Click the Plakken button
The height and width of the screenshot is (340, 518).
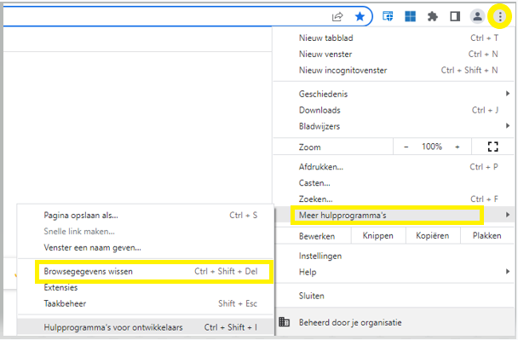(x=487, y=235)
